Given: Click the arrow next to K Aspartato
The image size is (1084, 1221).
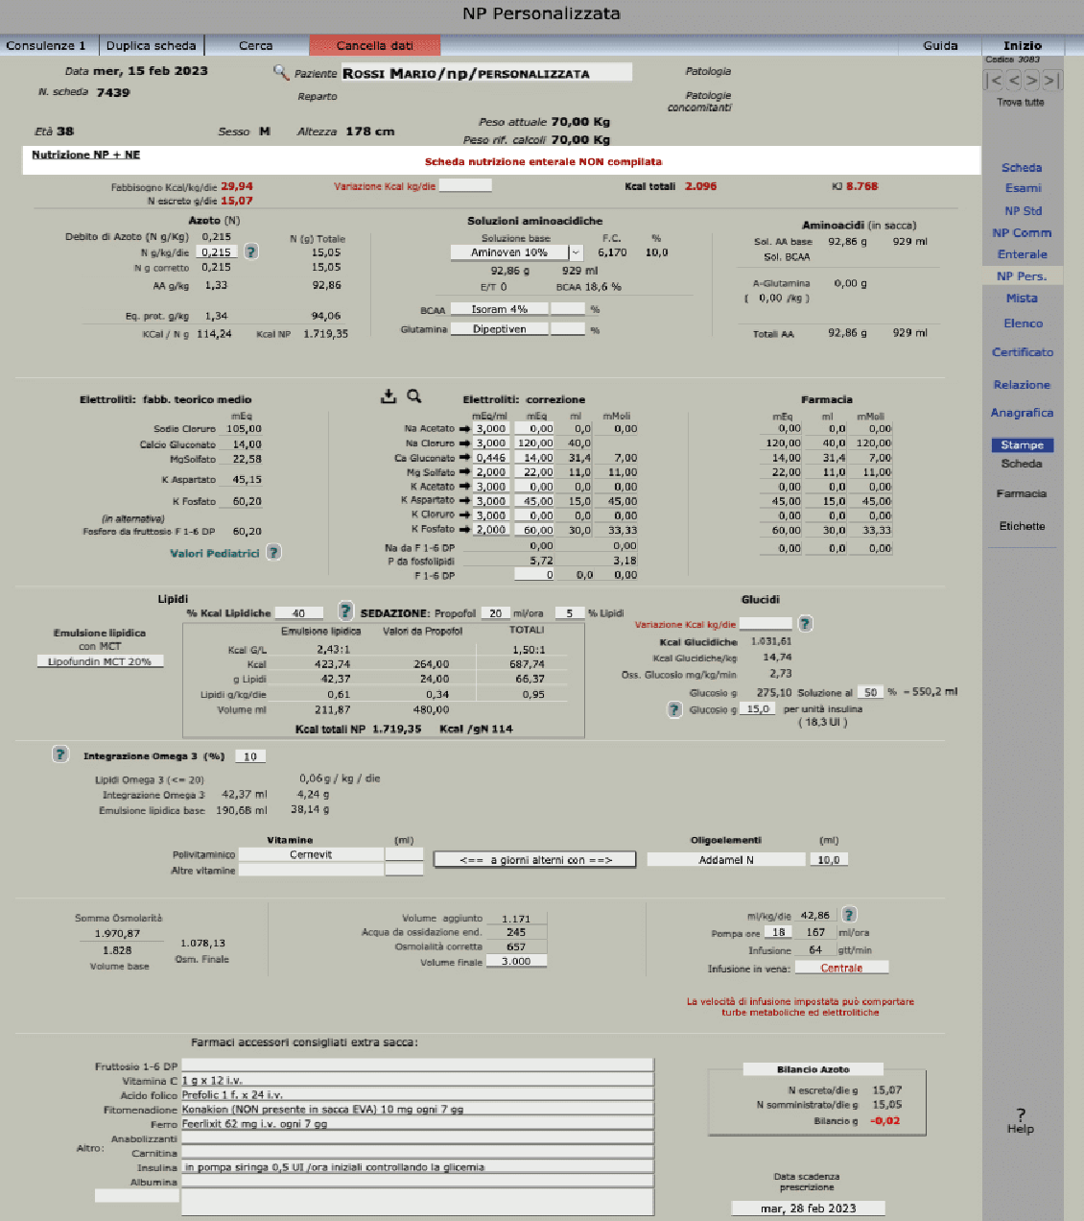Looking at the screenshot, I should tap(465, 501).
